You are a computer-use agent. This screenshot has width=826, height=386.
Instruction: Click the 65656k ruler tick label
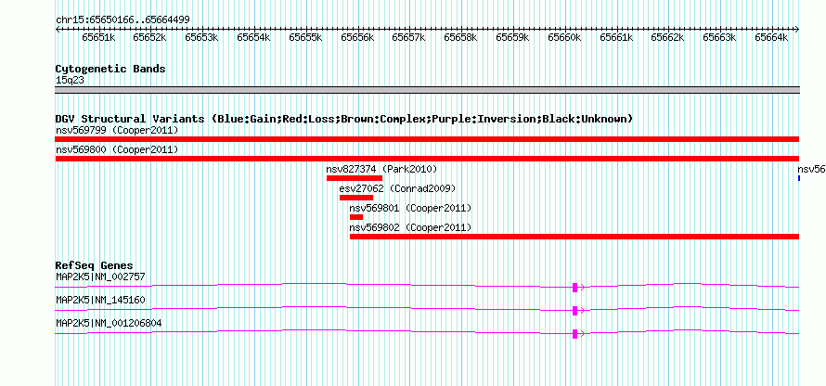tap(357, 37)
